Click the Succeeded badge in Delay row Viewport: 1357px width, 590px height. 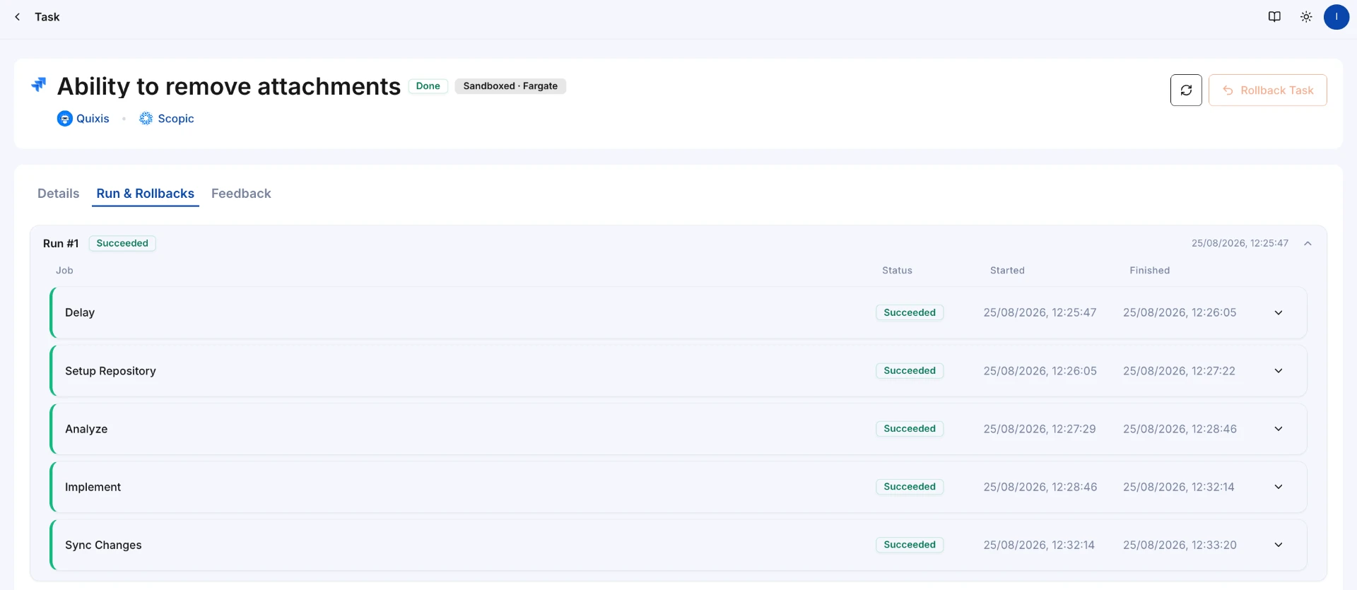click(x=910, y=312)
